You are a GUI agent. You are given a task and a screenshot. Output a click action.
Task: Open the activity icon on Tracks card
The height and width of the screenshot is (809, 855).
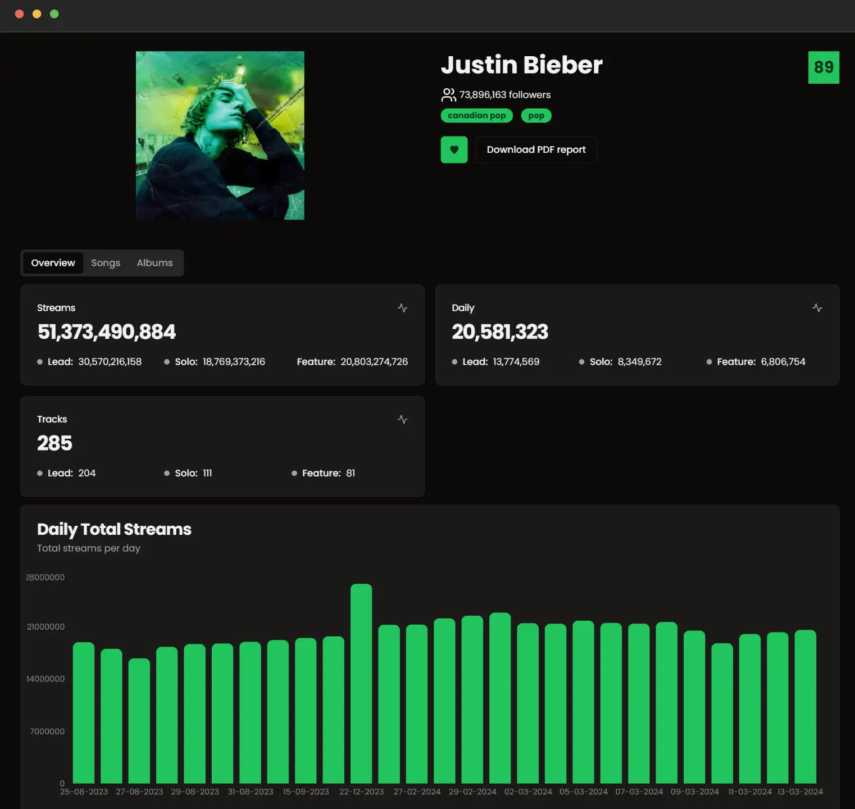point(402,419)
